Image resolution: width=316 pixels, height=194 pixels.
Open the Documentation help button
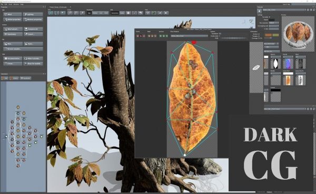[13, 59]
